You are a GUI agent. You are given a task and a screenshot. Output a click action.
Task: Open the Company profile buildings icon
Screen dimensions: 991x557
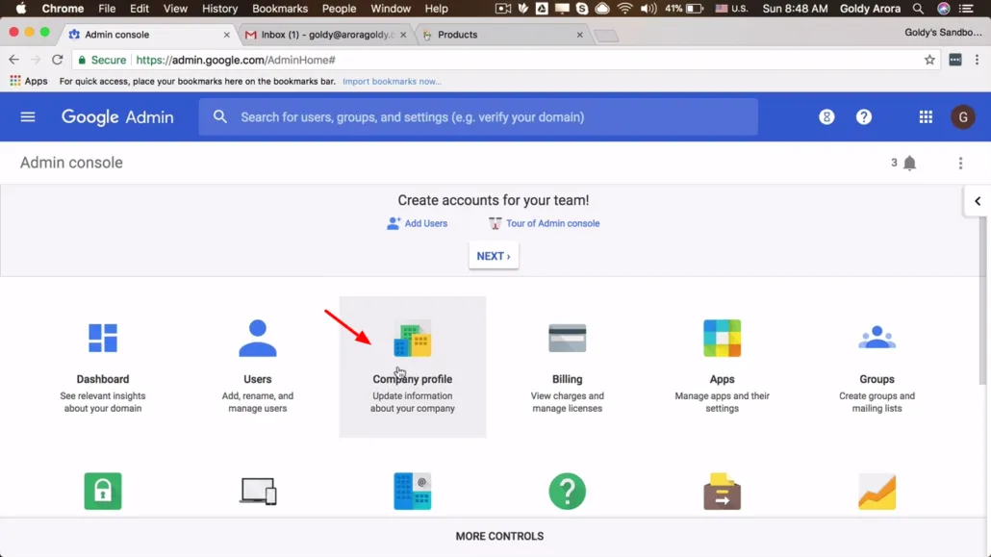click(x=412, y=339)
